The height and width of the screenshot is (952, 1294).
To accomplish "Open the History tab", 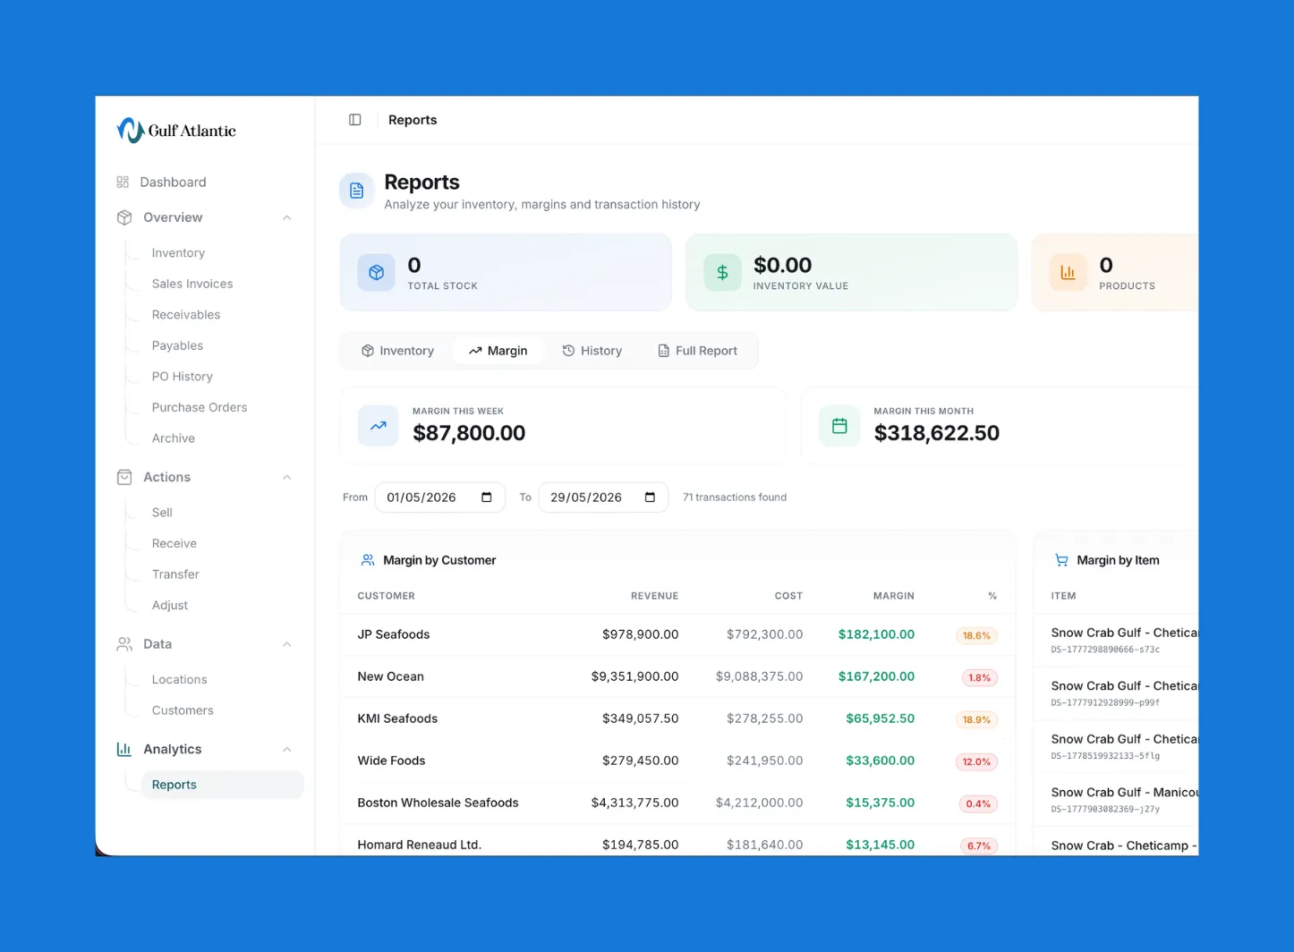I will click(592, 351).
